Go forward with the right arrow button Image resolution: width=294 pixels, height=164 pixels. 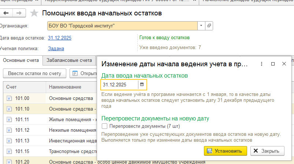(19, 13)
